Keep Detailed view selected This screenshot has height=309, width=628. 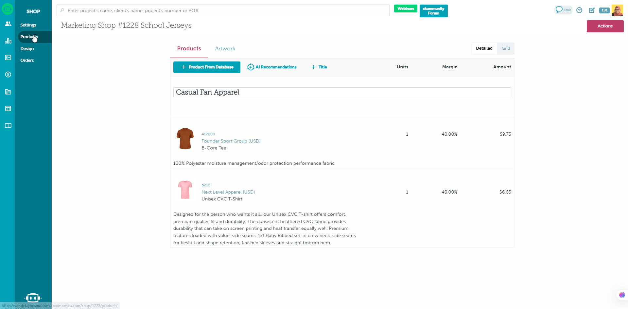coord(484,48)
